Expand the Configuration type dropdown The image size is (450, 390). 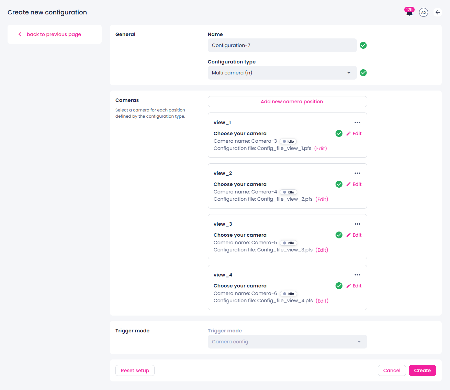coord(282,73)
